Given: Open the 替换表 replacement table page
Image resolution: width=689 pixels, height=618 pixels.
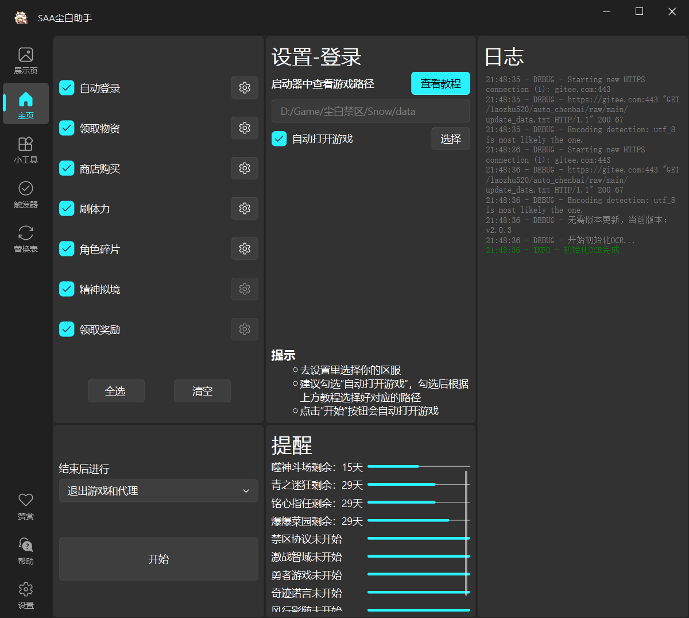Looking at the screenshot, I should (26, 239).
